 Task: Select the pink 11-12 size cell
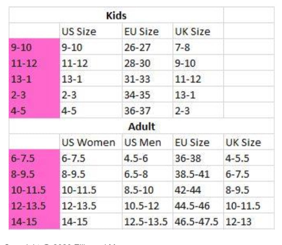coord(34,64)
